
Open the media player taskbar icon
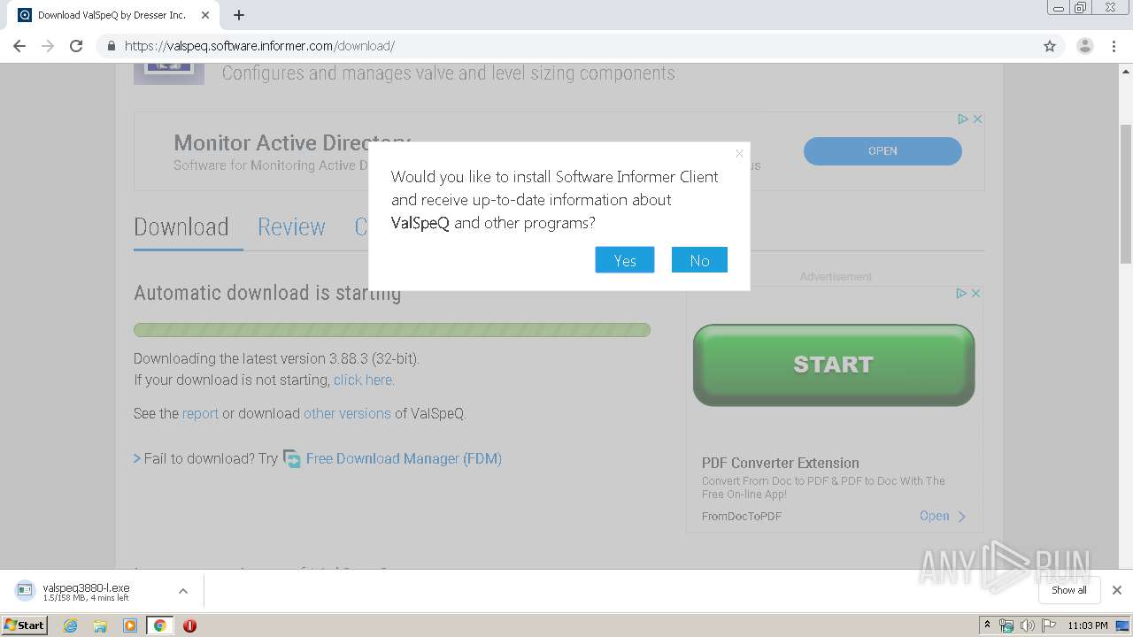click(130, 625)
